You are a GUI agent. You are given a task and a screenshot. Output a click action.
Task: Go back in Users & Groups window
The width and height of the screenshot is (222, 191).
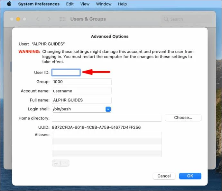click(x=38, y=19)
